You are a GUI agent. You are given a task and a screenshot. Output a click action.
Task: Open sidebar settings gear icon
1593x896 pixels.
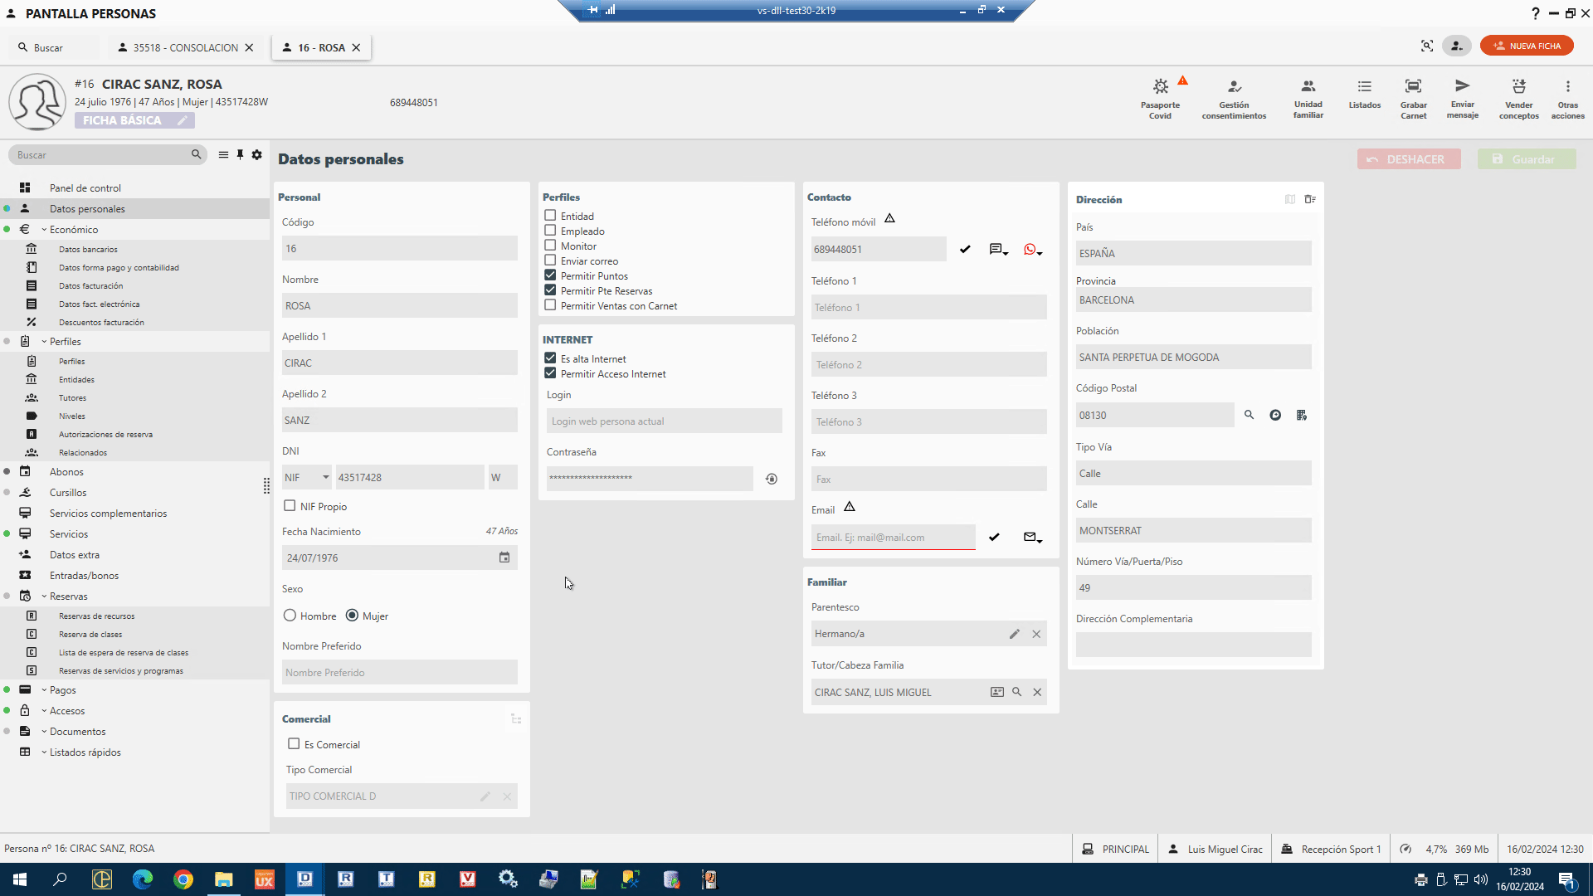coord(257,154)
